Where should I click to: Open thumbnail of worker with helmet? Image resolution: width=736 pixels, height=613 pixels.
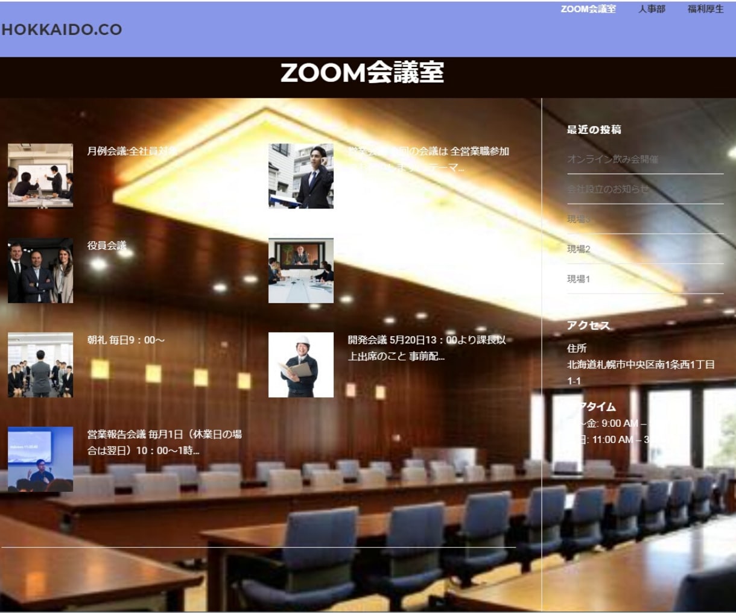pos(301,365)
